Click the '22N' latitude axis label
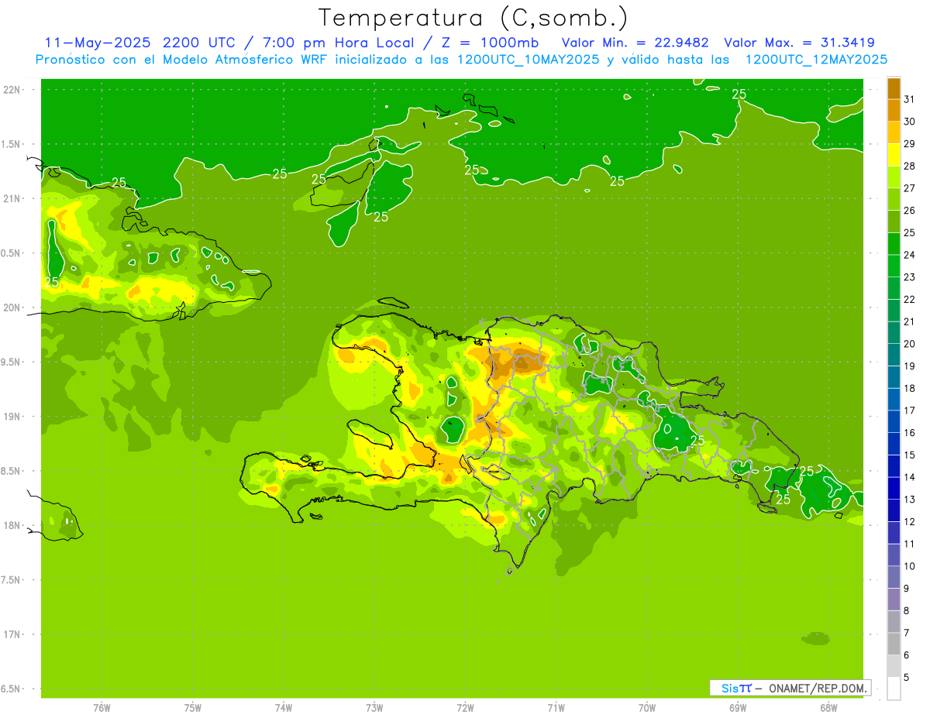The image size is (930, 718). [x=12, y=89]
